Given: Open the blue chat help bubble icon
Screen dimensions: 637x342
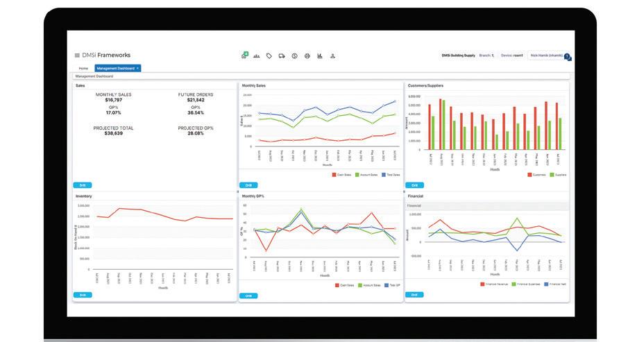Looking at the screenshot, I should tap(568, 57).
